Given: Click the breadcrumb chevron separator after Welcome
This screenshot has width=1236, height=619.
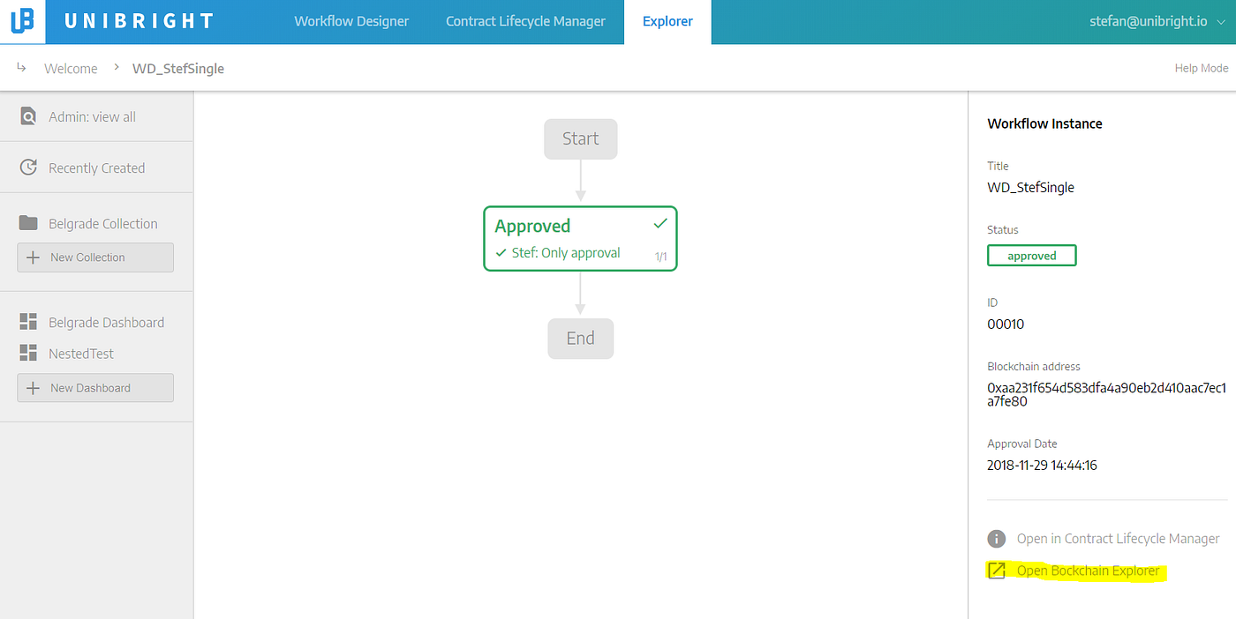Looking at the screenshot, I should click(x=117, y=67).
